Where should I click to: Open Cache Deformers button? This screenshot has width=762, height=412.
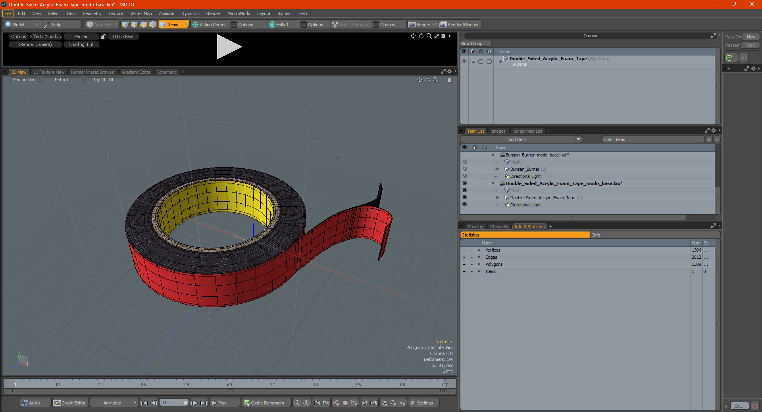point(266,403)
